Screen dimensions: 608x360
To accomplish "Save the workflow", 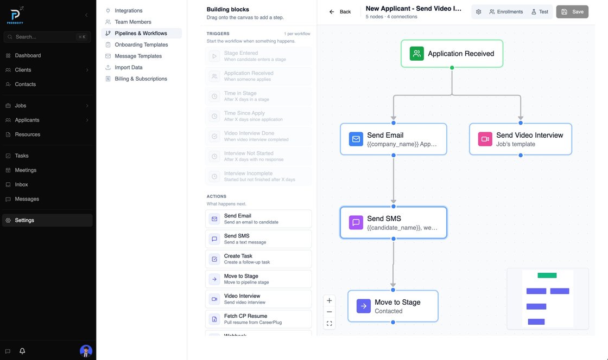I will click(x=572, y=11).
